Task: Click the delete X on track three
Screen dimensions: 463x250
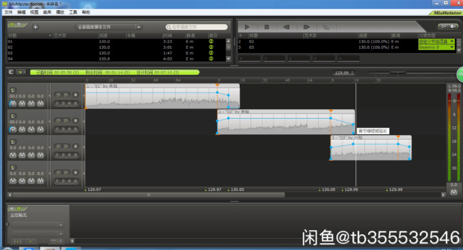Action: 76,147
